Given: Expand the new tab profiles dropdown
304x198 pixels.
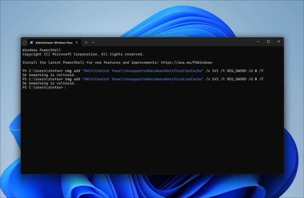Looking at the screenshot, I should click(x=93, y=42).
